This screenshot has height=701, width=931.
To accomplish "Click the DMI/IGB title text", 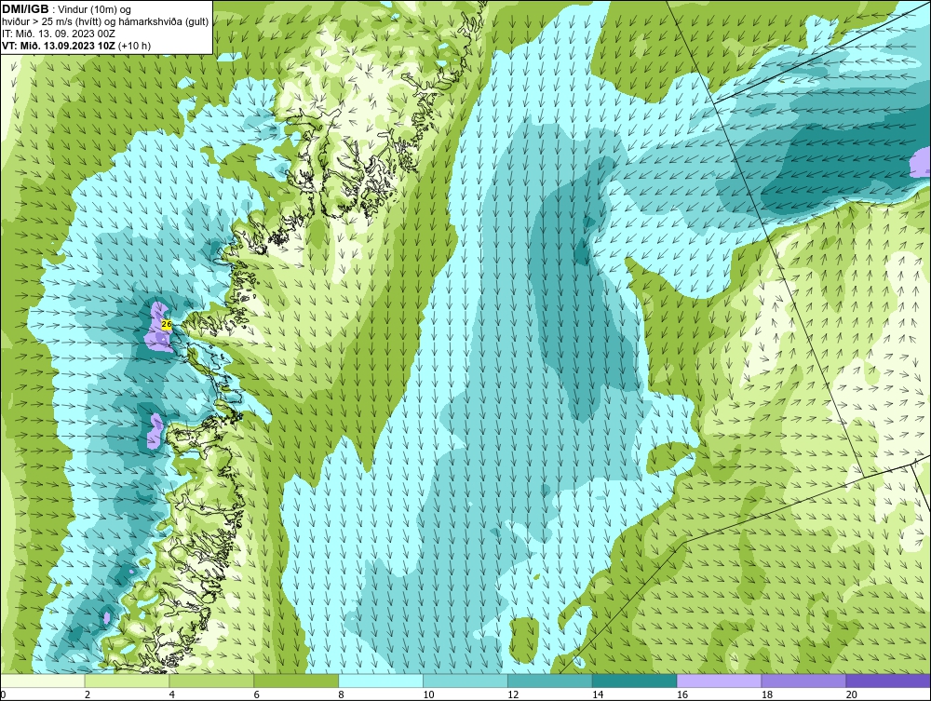I will point(25,8).
